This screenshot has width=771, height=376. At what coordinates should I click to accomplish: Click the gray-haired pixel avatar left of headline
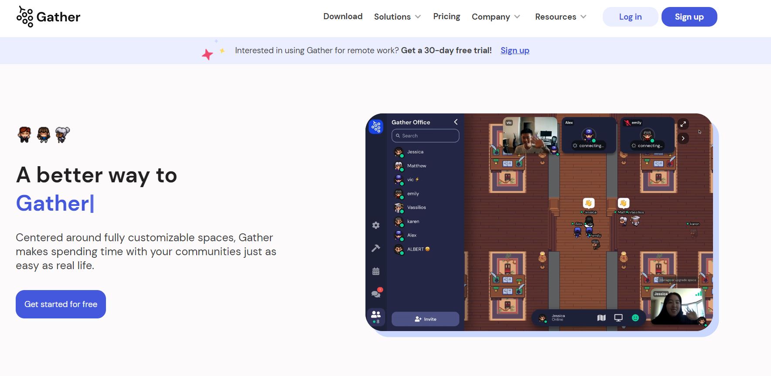click(62, 135)
